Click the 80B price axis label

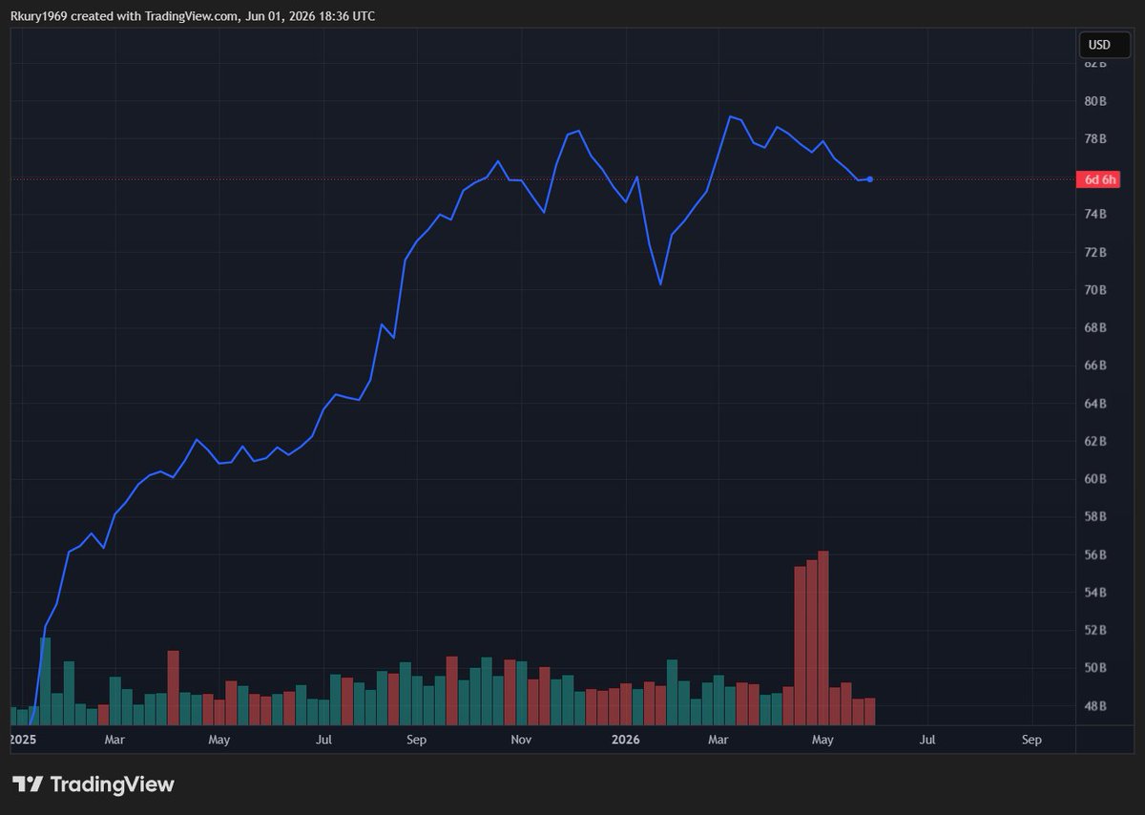coord(1095,101)
